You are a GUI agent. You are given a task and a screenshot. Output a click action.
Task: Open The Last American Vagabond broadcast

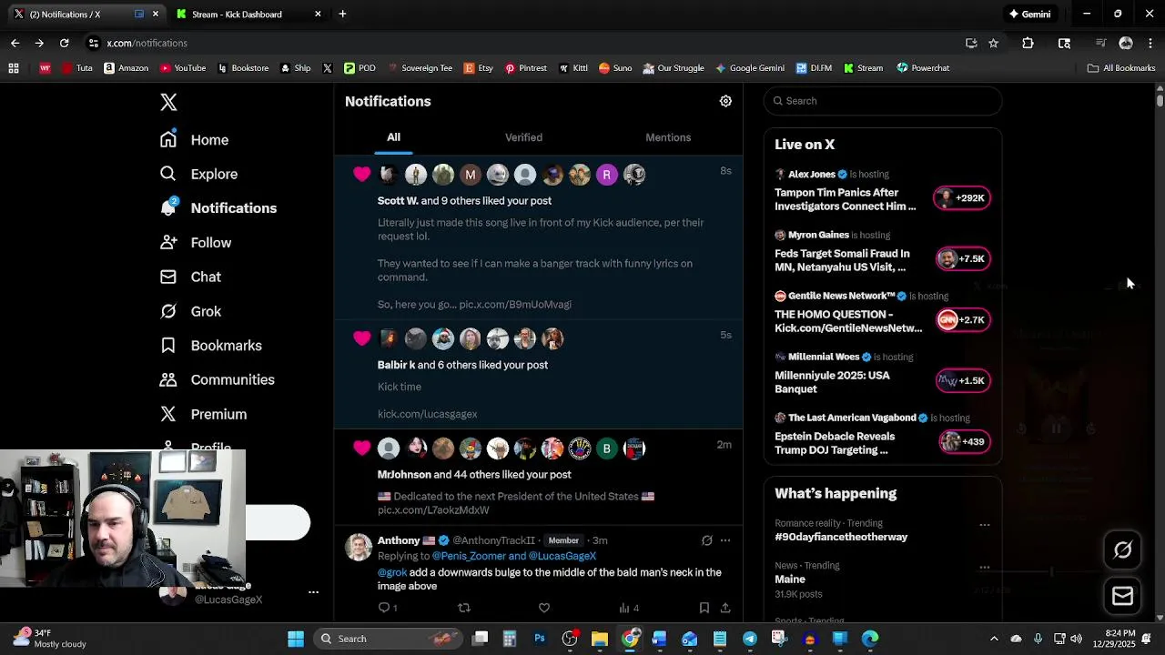point(882,434)
